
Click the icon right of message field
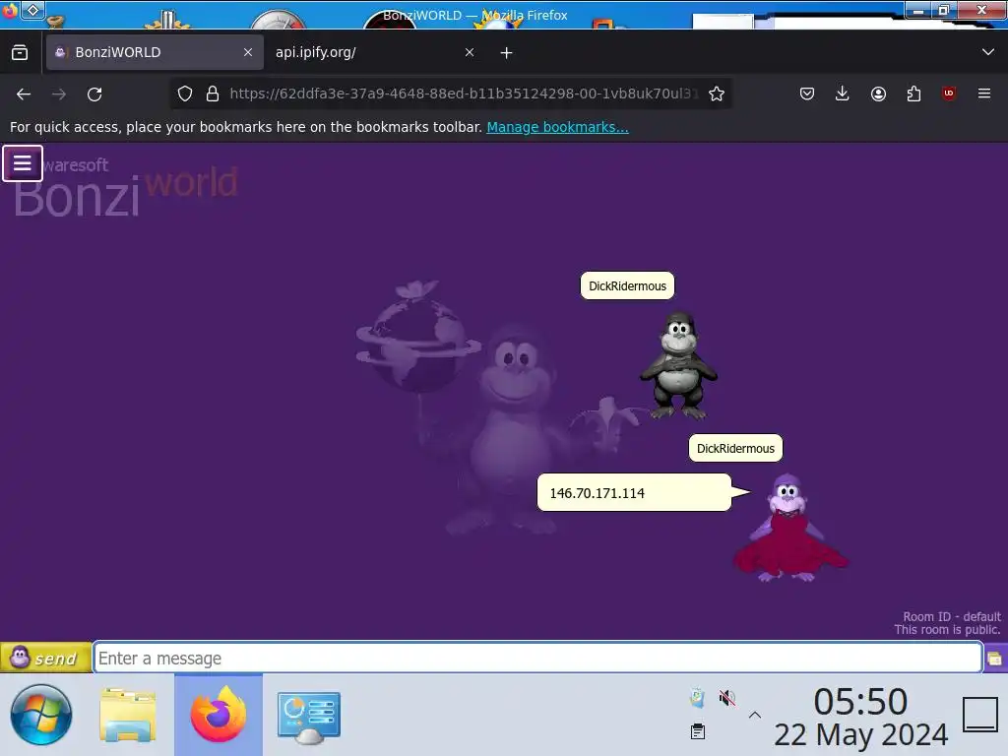point(995,659)
